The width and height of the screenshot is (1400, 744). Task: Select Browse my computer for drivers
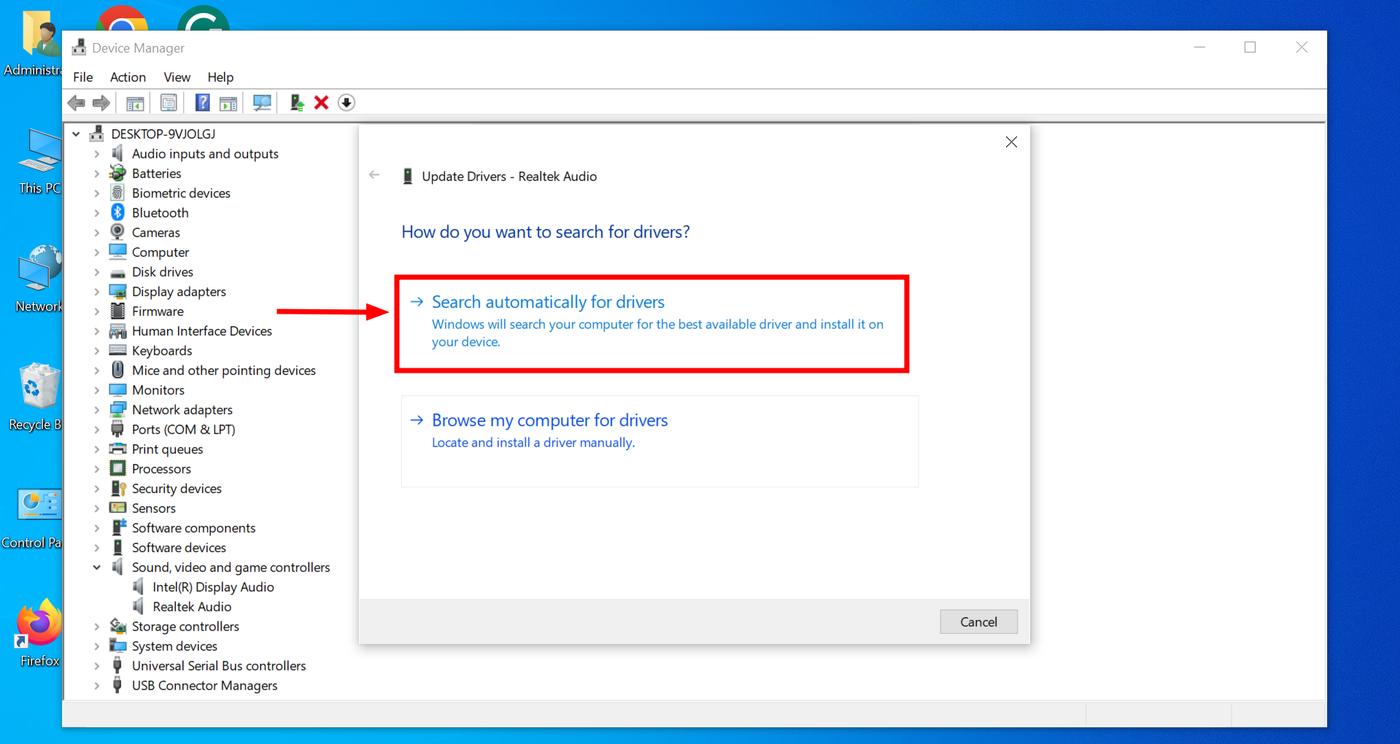549,420
